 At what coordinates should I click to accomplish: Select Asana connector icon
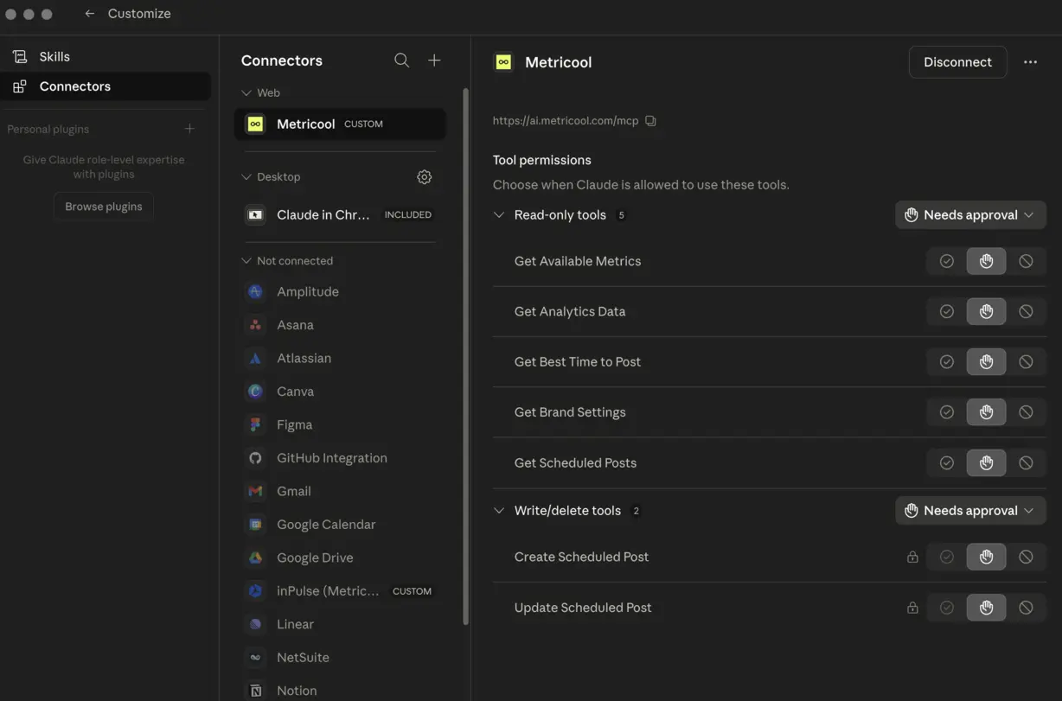(255, 325)
